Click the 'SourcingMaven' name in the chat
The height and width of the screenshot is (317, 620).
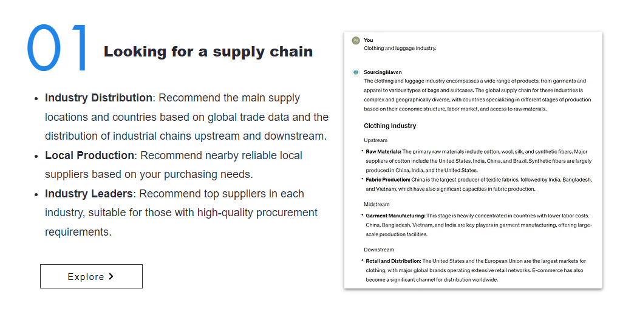(x=383, y=72)
